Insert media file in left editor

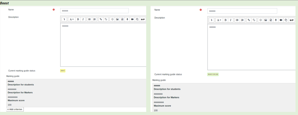click(122, 19)
